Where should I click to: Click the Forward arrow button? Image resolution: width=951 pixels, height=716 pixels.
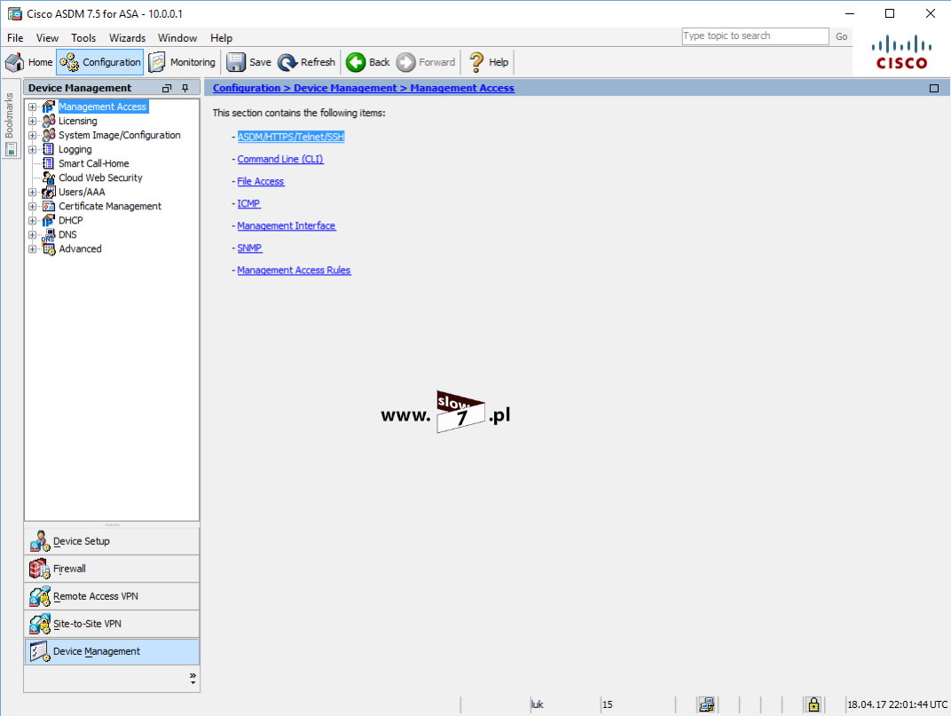click(425, 62)
